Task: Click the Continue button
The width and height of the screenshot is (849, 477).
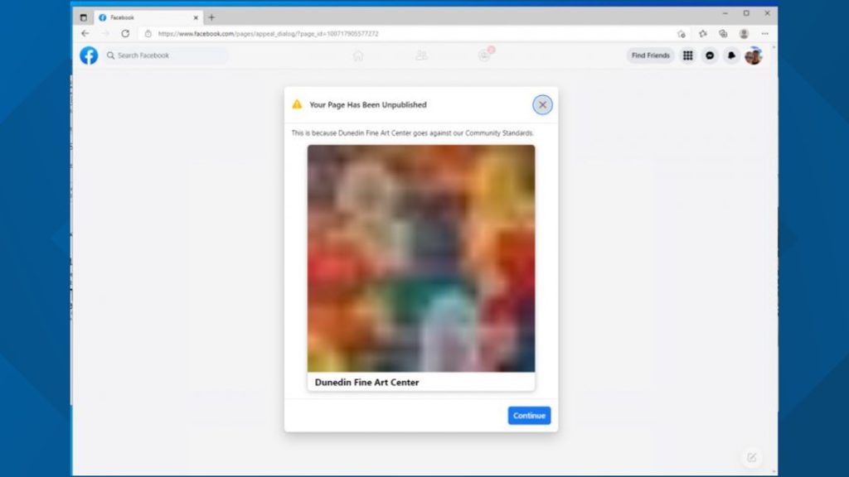Action: point(529,416)
